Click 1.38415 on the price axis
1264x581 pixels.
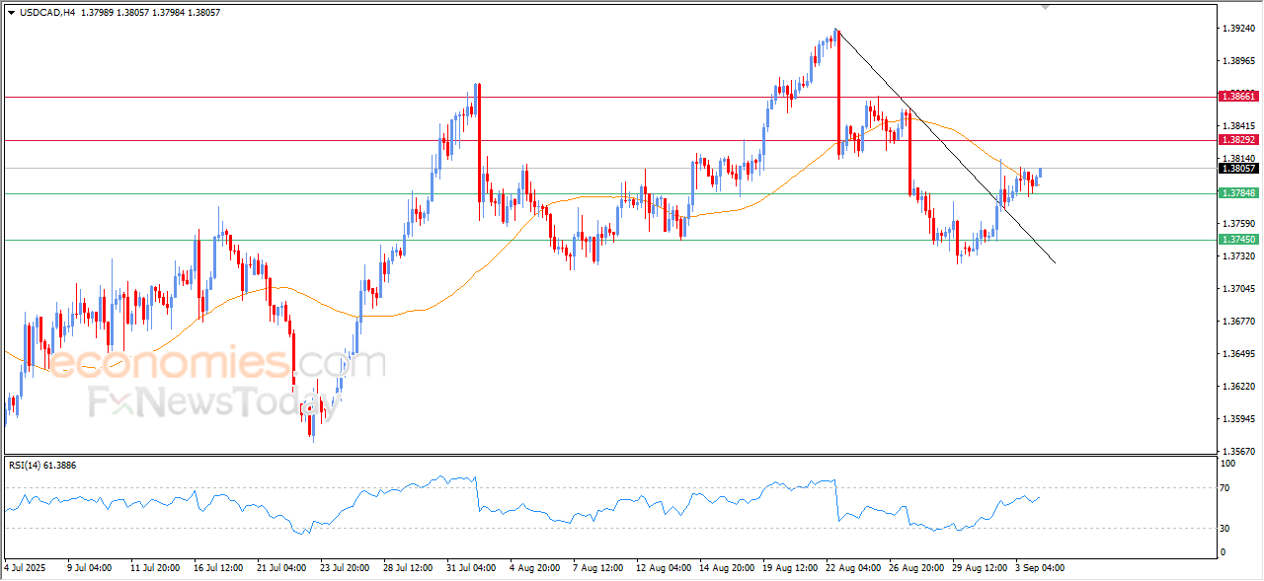(x=1238, y=126)
